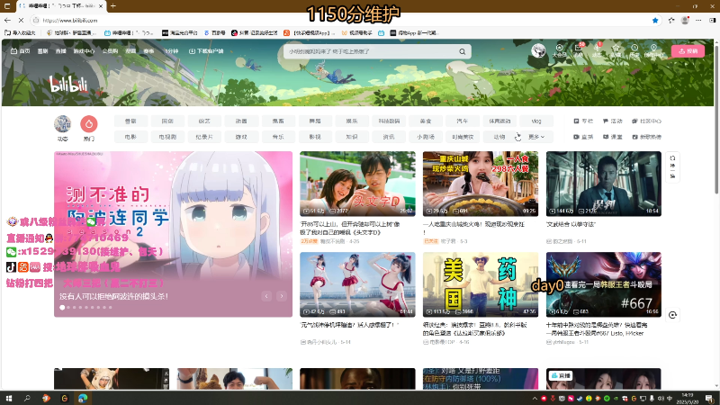The height and width of the screenshot is (405, 720).
Task: Click the blue favorite star in the address bar
Action: pos(655,20)
